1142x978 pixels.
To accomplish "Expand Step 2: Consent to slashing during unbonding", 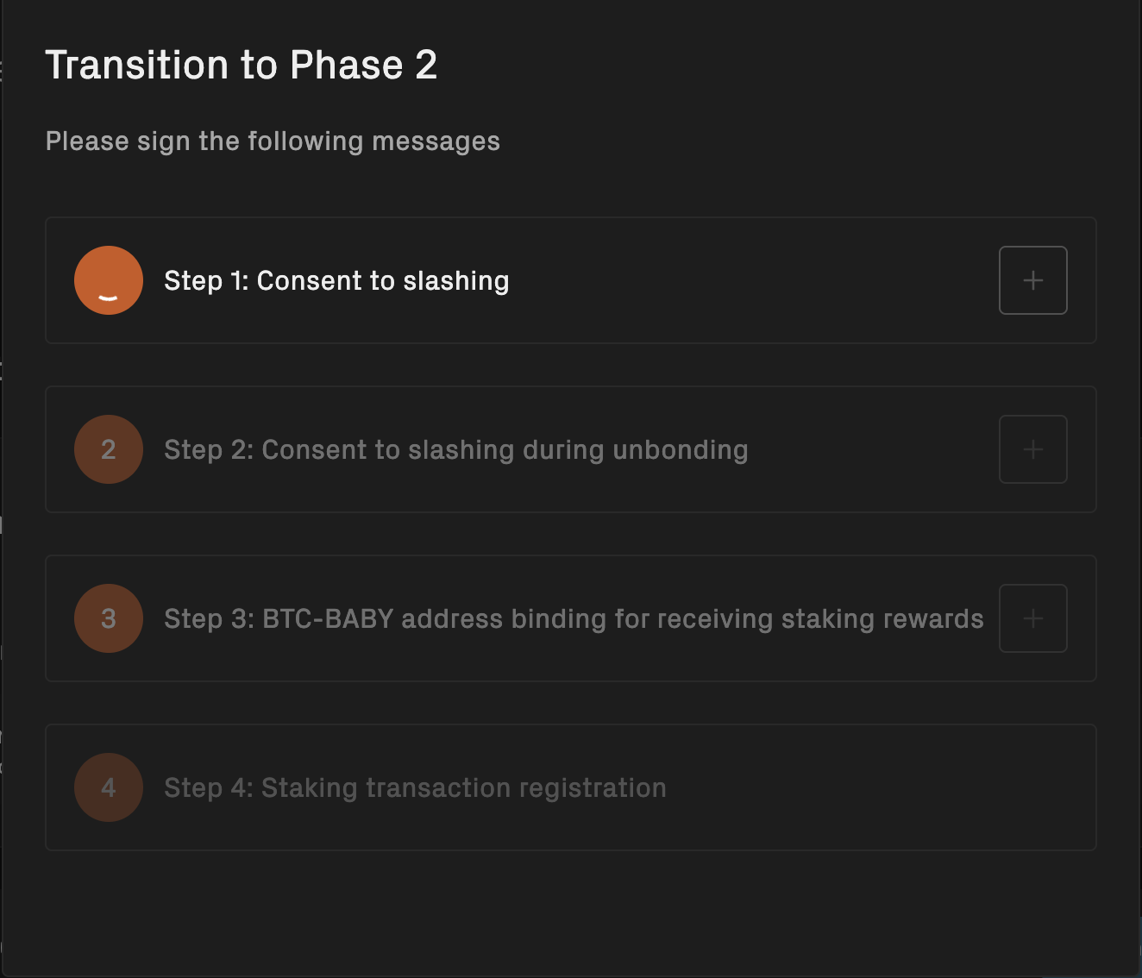I will click(x=1032, y=449).
